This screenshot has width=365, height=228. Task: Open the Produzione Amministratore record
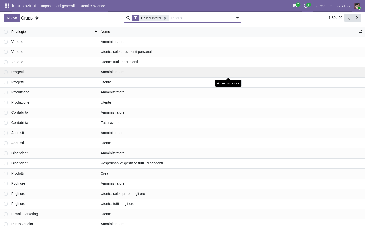tap(182, 92)
